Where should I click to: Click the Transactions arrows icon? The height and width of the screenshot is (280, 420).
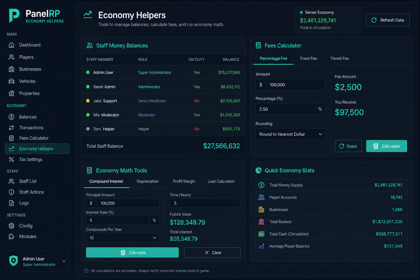point(11,128)
